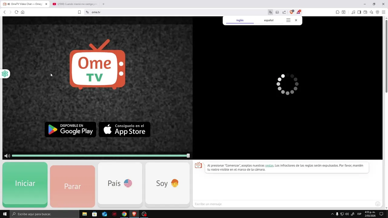The width and height of the screenshot is (388, 218).
Task: Open the Windows notification center
Action: point(381,214)
